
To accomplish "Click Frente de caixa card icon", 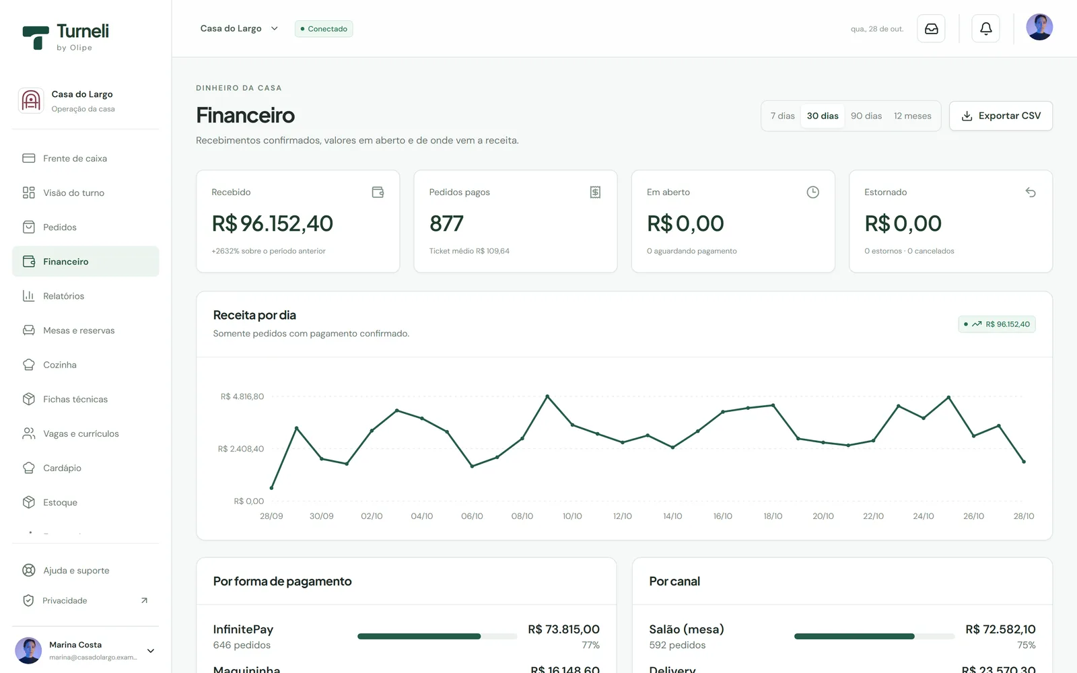I will [x=28, y=158].
